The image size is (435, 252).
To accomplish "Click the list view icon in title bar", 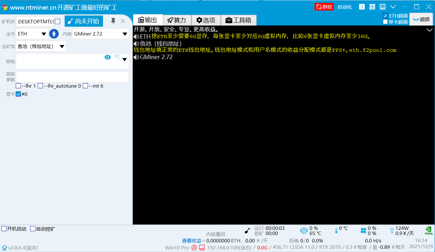I will point(362,7).
